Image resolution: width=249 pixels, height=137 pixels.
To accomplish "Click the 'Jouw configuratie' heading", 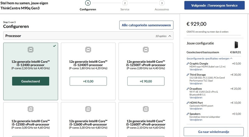I will coord(200,43).
